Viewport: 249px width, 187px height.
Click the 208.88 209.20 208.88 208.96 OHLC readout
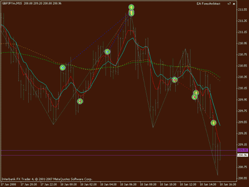tap(43, 3)
